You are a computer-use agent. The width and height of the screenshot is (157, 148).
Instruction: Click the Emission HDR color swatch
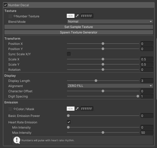(70, 109)
